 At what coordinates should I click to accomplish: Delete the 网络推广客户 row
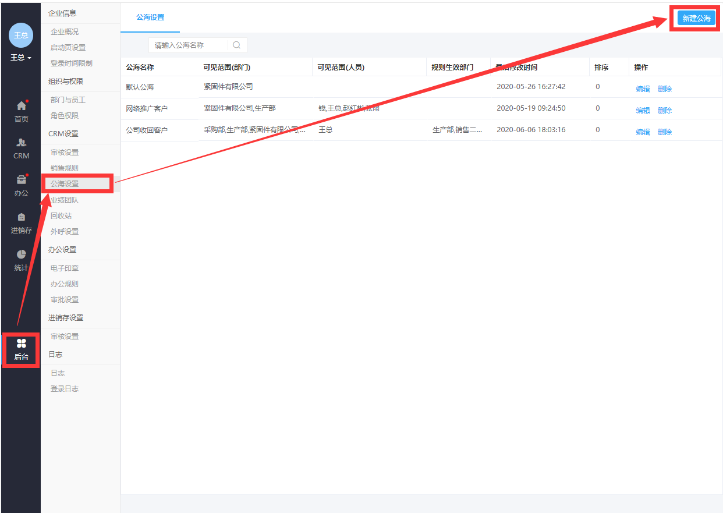pos(664,110)
